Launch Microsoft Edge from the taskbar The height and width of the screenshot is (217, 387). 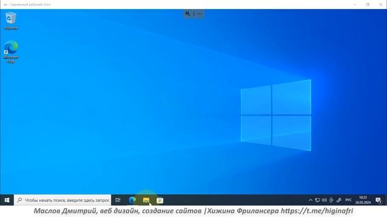point(132,200)
